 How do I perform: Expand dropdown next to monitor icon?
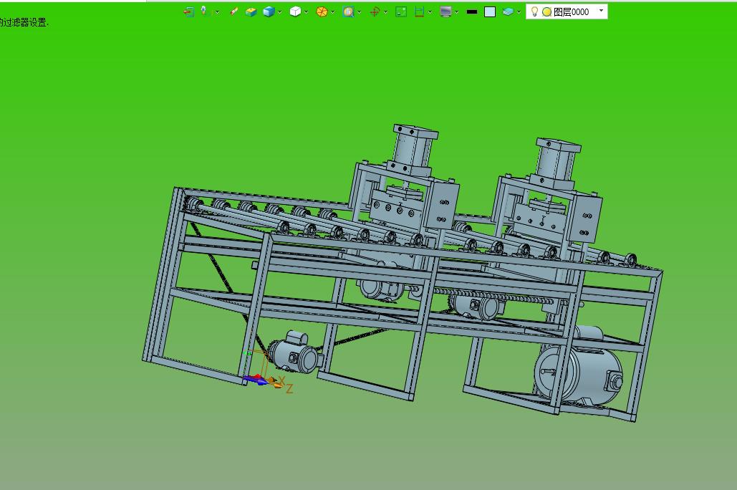pyautogui.click(x=456, y=12)
